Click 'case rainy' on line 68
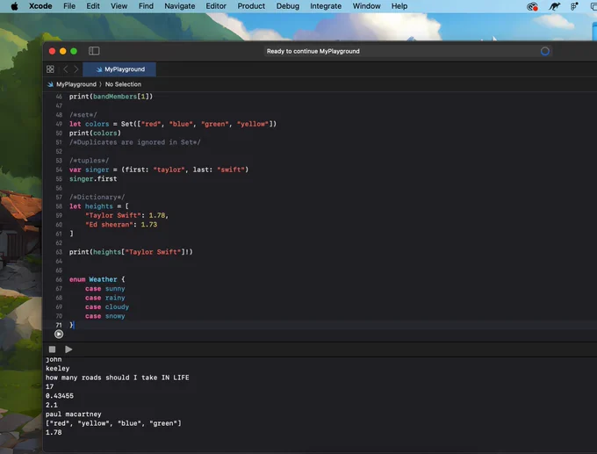This screenshot has height=454, width=597. tap(105, 298)
